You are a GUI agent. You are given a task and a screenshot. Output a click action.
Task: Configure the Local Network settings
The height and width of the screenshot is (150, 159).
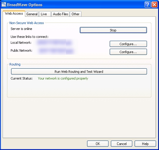(x=128, y=44)
